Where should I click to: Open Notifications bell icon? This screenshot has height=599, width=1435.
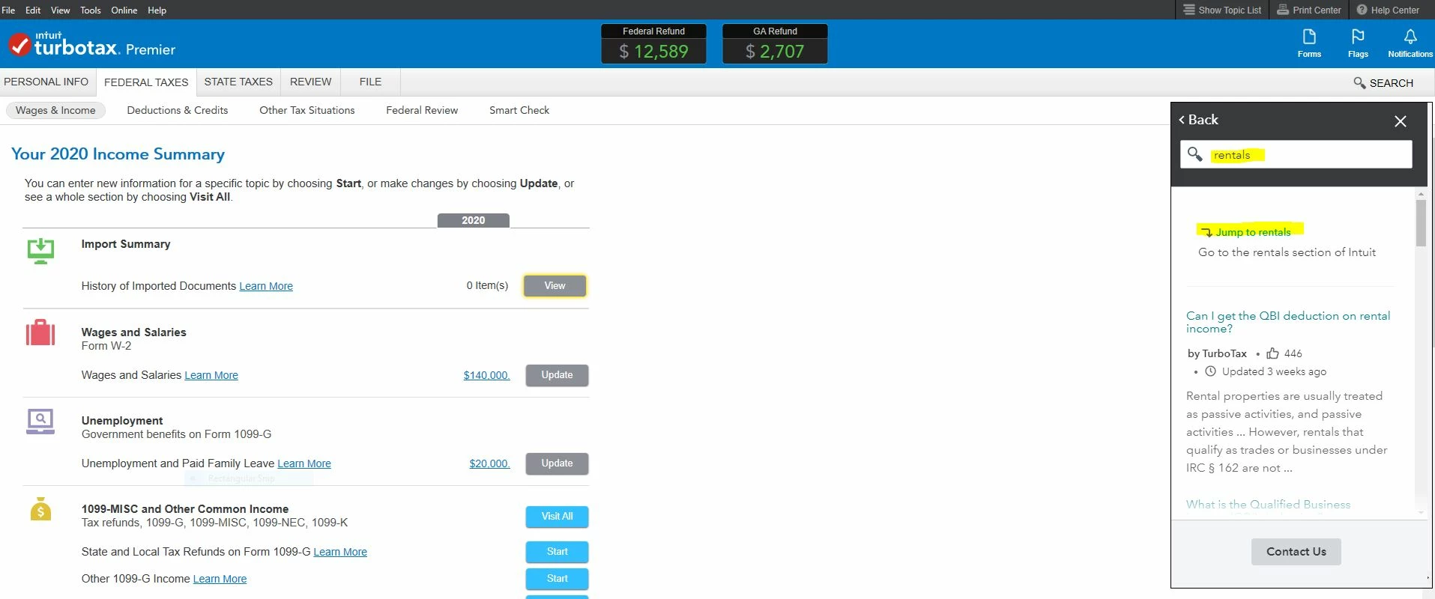coord(1410,43)
